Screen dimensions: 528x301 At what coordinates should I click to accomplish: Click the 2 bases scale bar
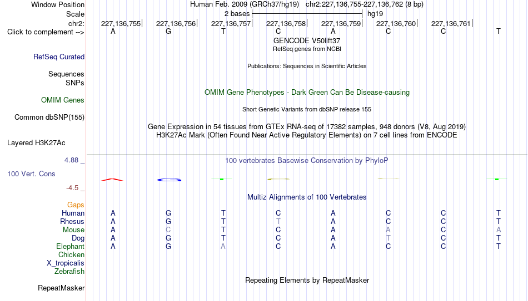307,14
